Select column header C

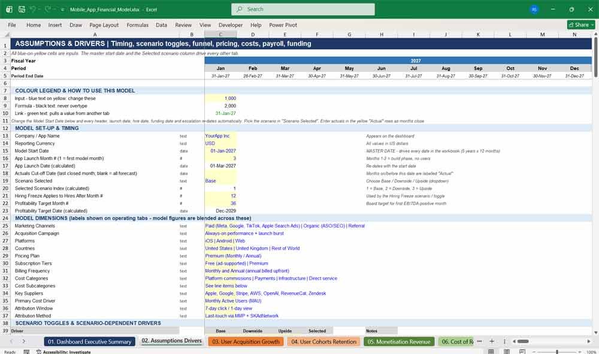tap(220, 35)
